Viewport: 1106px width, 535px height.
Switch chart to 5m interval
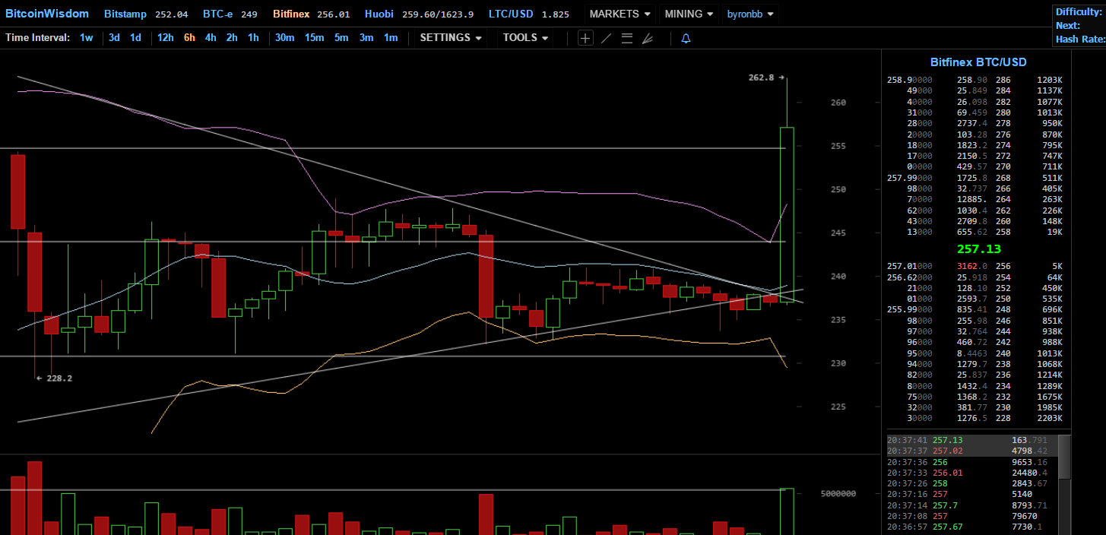point(341,38)
